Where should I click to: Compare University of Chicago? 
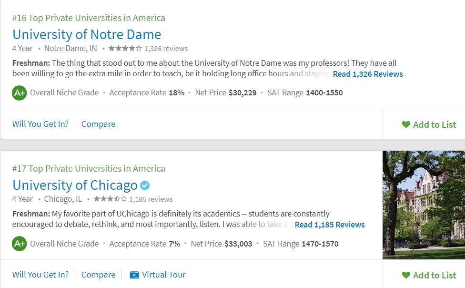[x=98, y=275]
